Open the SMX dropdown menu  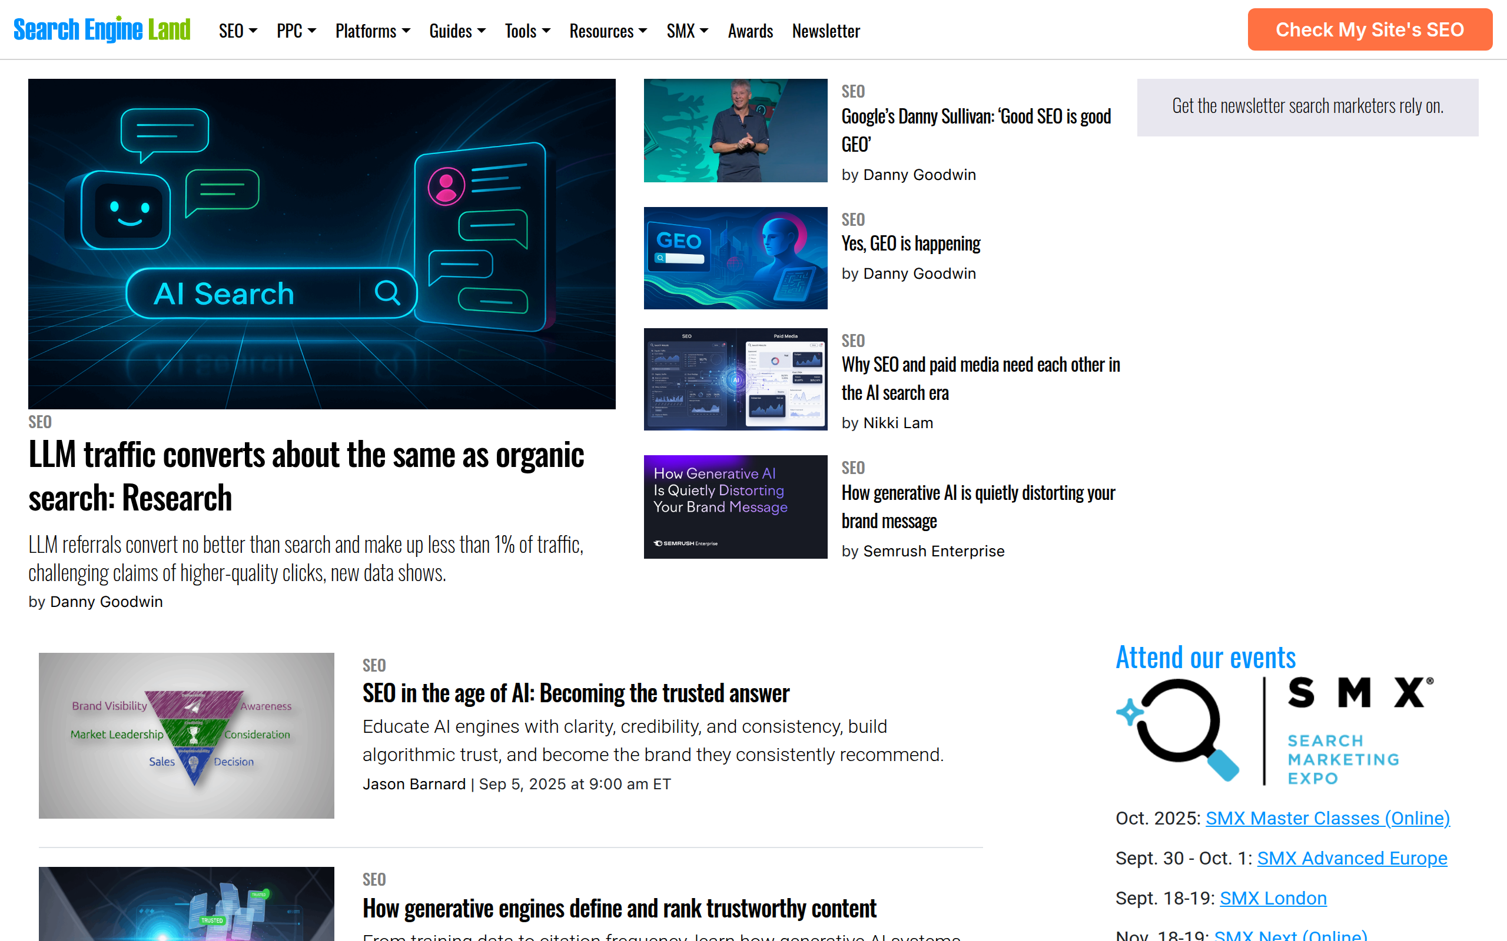tap(688, 31)
